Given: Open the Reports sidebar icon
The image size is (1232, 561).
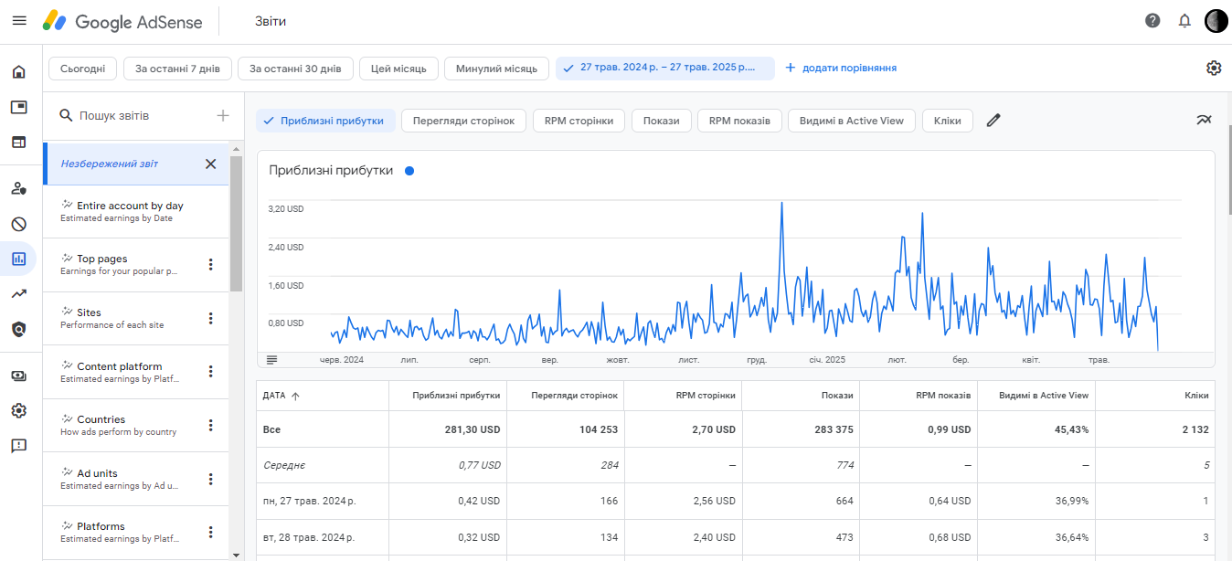Looking at the screenshot, I should pos(18,259).
